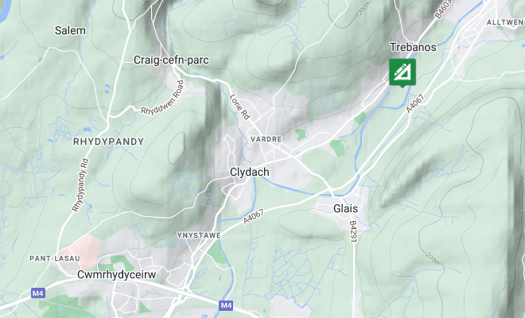Image resolution: width=525 pixels, height=318 pixels.
Task: Click the green drafting-tools map marker
Action: click(x=402, y=72)
